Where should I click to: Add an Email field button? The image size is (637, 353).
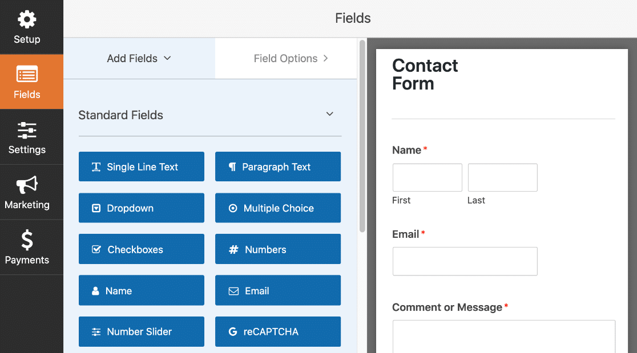pyautogui.click(x=278, y=290)
